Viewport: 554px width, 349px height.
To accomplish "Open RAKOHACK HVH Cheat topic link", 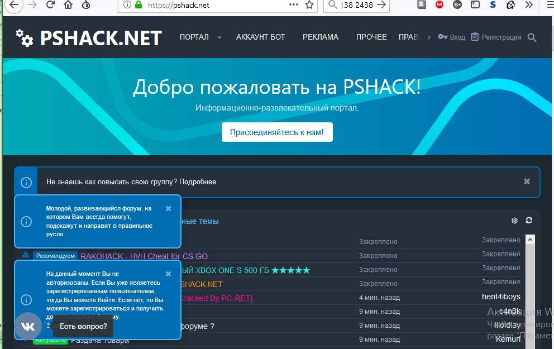I will 144,256.
